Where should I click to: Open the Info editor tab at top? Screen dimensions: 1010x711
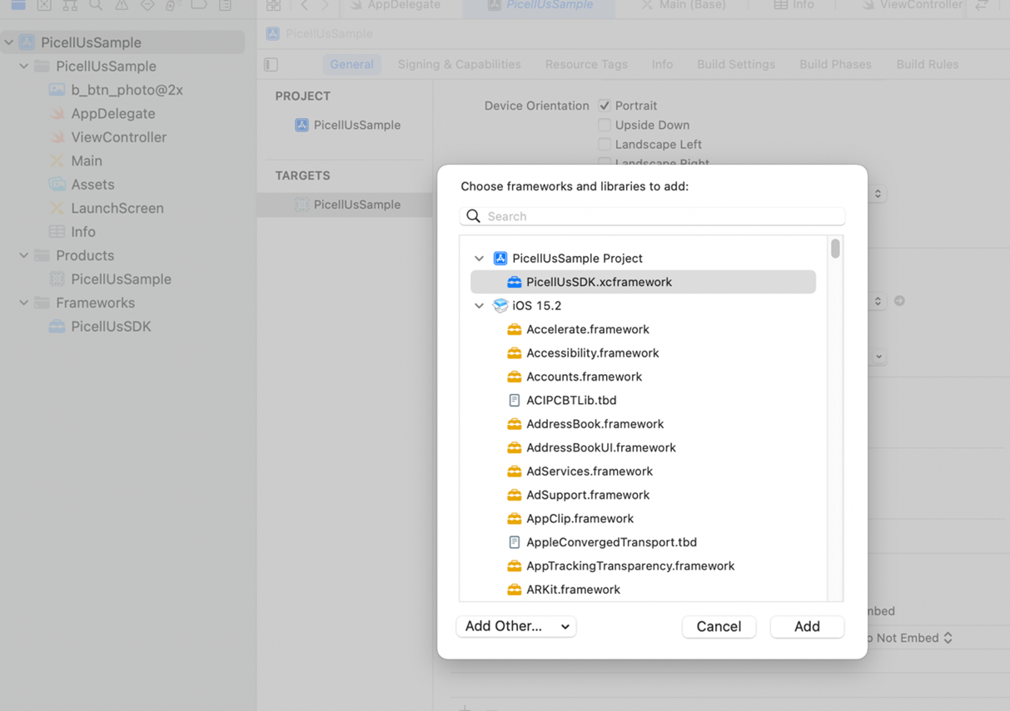(x=794, y=5)
